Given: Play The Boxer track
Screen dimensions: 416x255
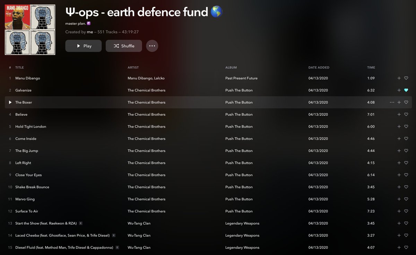Looking at the screenshot, I should click(x=10, y=103).
